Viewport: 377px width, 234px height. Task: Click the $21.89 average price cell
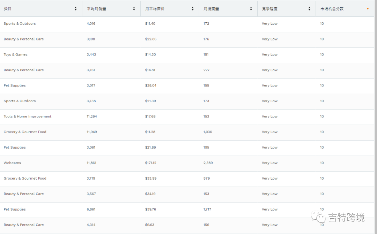(x=150, y=148)
